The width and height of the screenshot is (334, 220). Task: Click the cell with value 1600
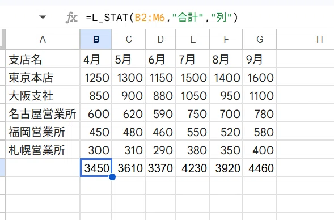pos(260,77)
